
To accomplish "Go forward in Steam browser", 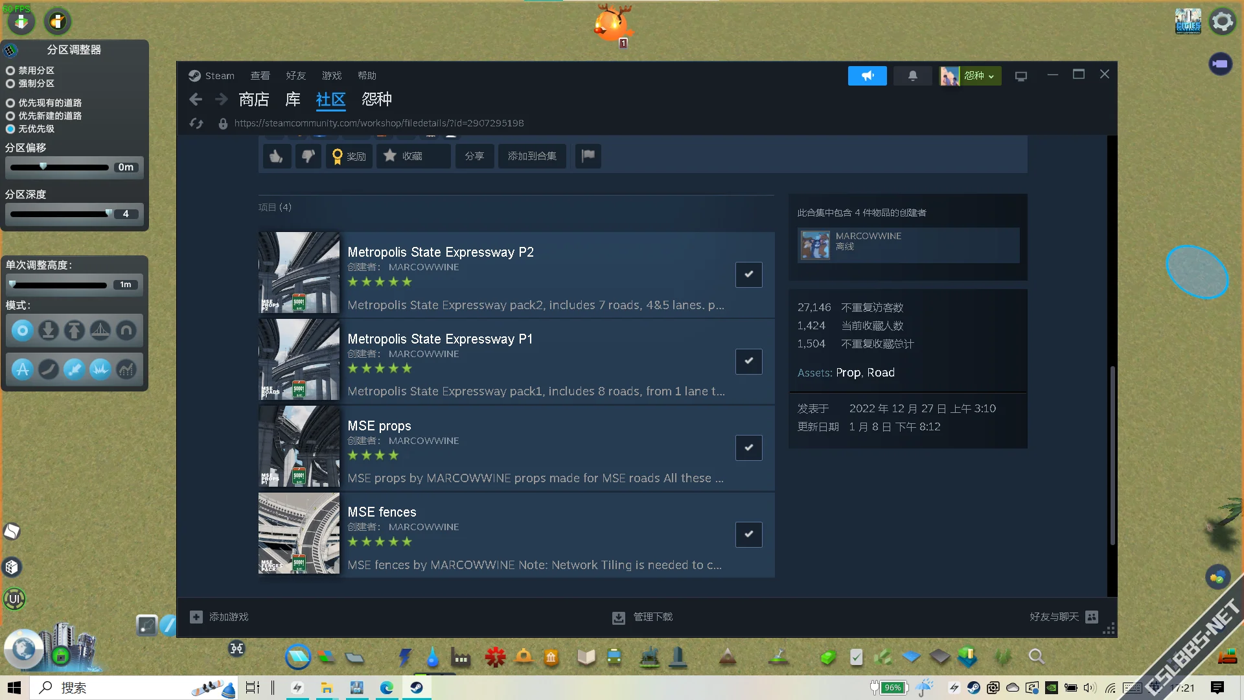I will (221, 99).
